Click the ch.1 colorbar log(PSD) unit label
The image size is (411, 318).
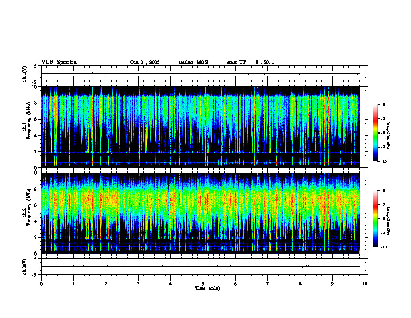tap(388, 136)
